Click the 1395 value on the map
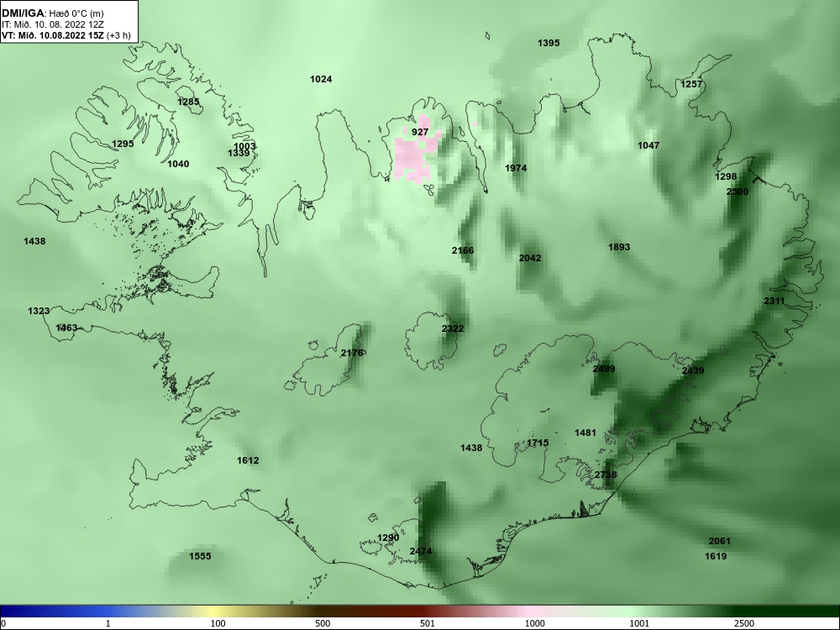Viewport: 840px width, 630px height. (549, 43)
